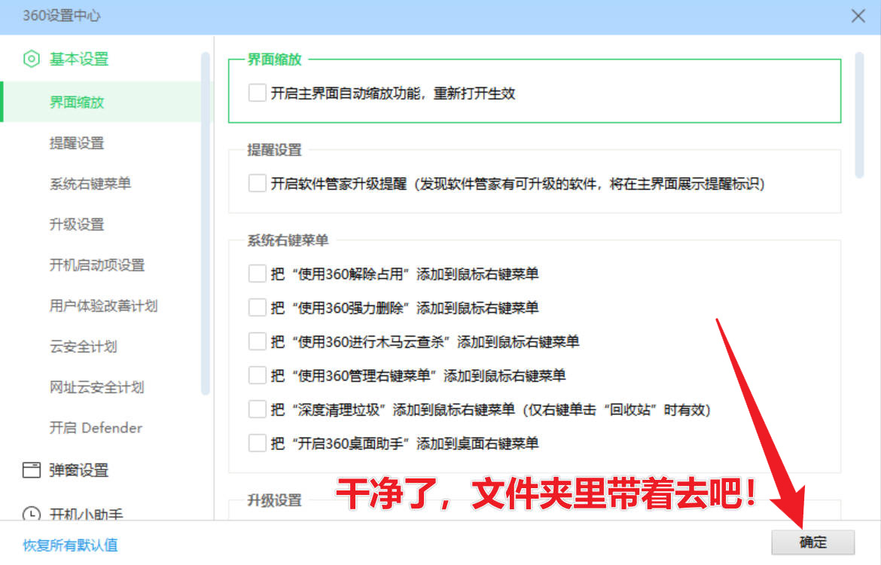Image resolution: width=881 pixels, height=565 pixels.
Task: Toggle 开启软件管家升级提醒 checkbox
Action: pos(258,183)
